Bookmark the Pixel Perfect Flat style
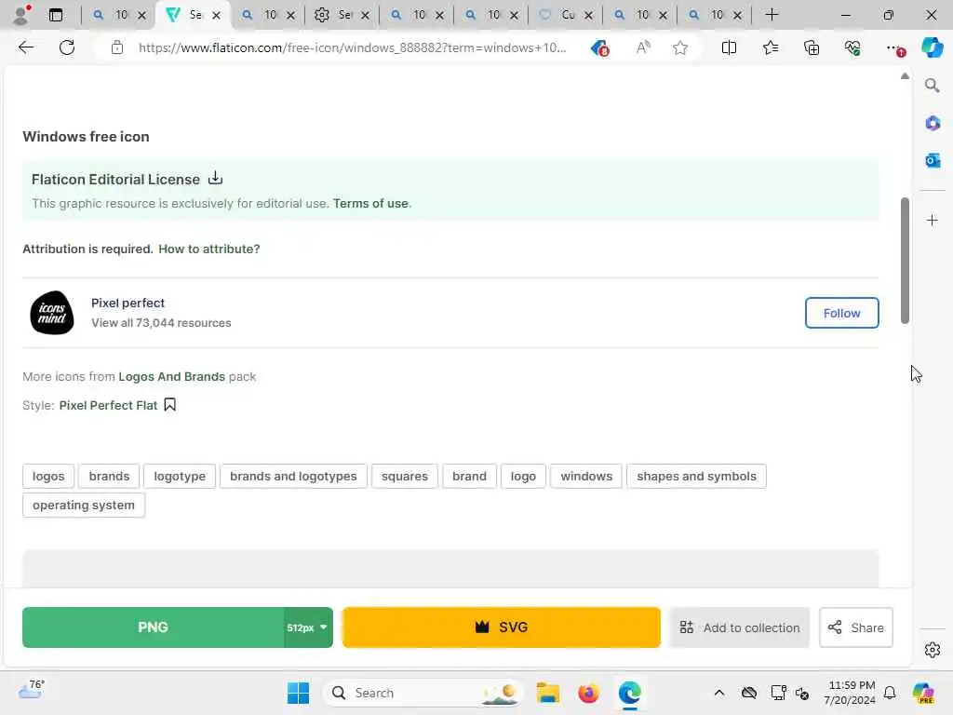 170,405
